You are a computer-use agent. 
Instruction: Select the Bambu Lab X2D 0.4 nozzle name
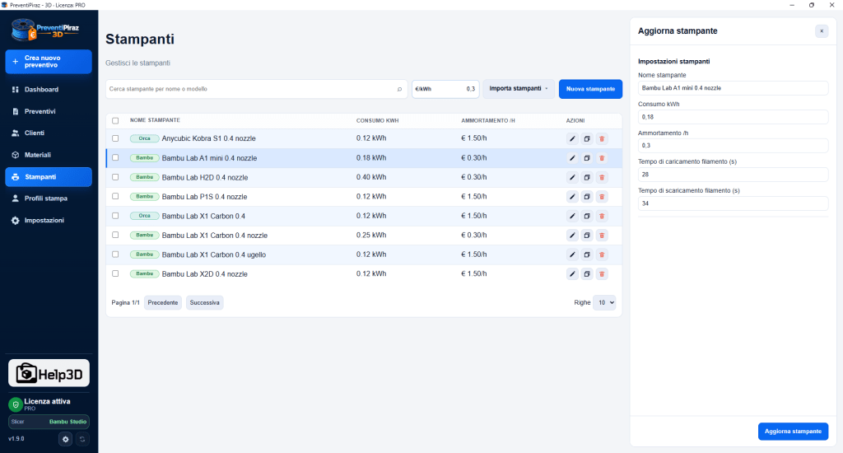pyautogui.click(x=204, y=274)
